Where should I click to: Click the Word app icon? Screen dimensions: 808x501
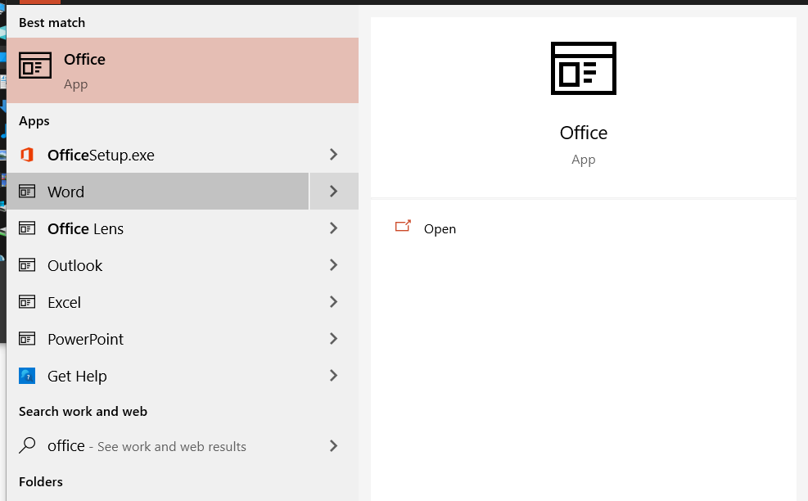pos(27,192)
